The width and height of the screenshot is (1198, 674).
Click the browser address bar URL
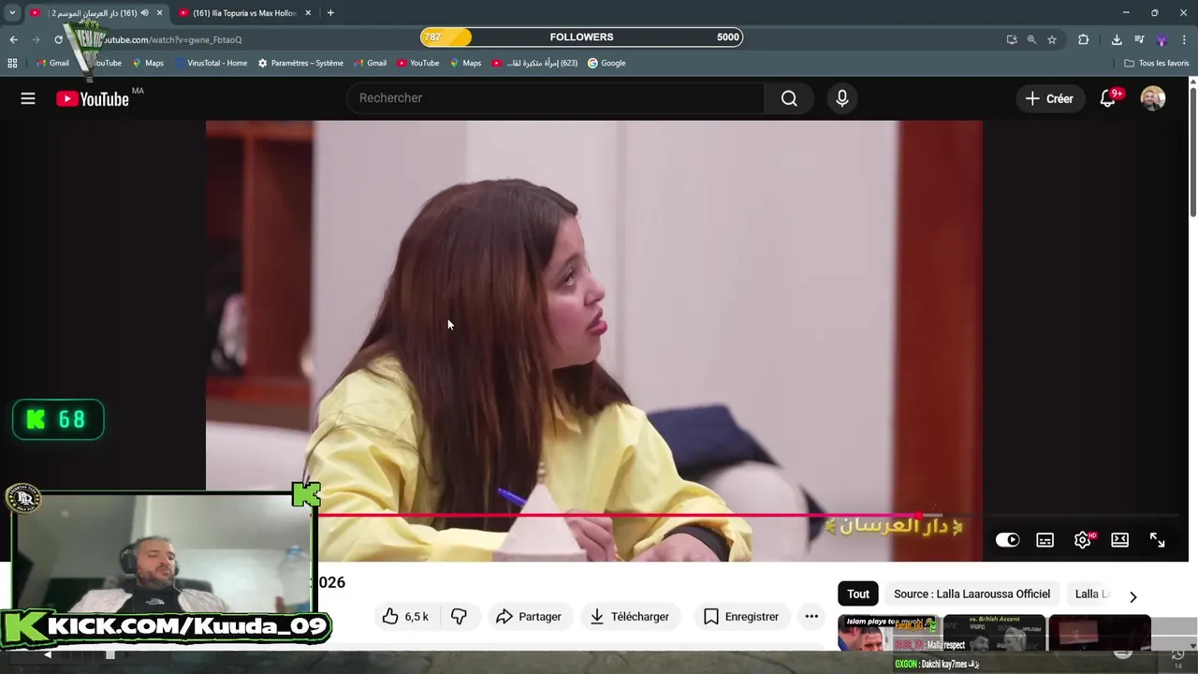click(x=173, y=39)
